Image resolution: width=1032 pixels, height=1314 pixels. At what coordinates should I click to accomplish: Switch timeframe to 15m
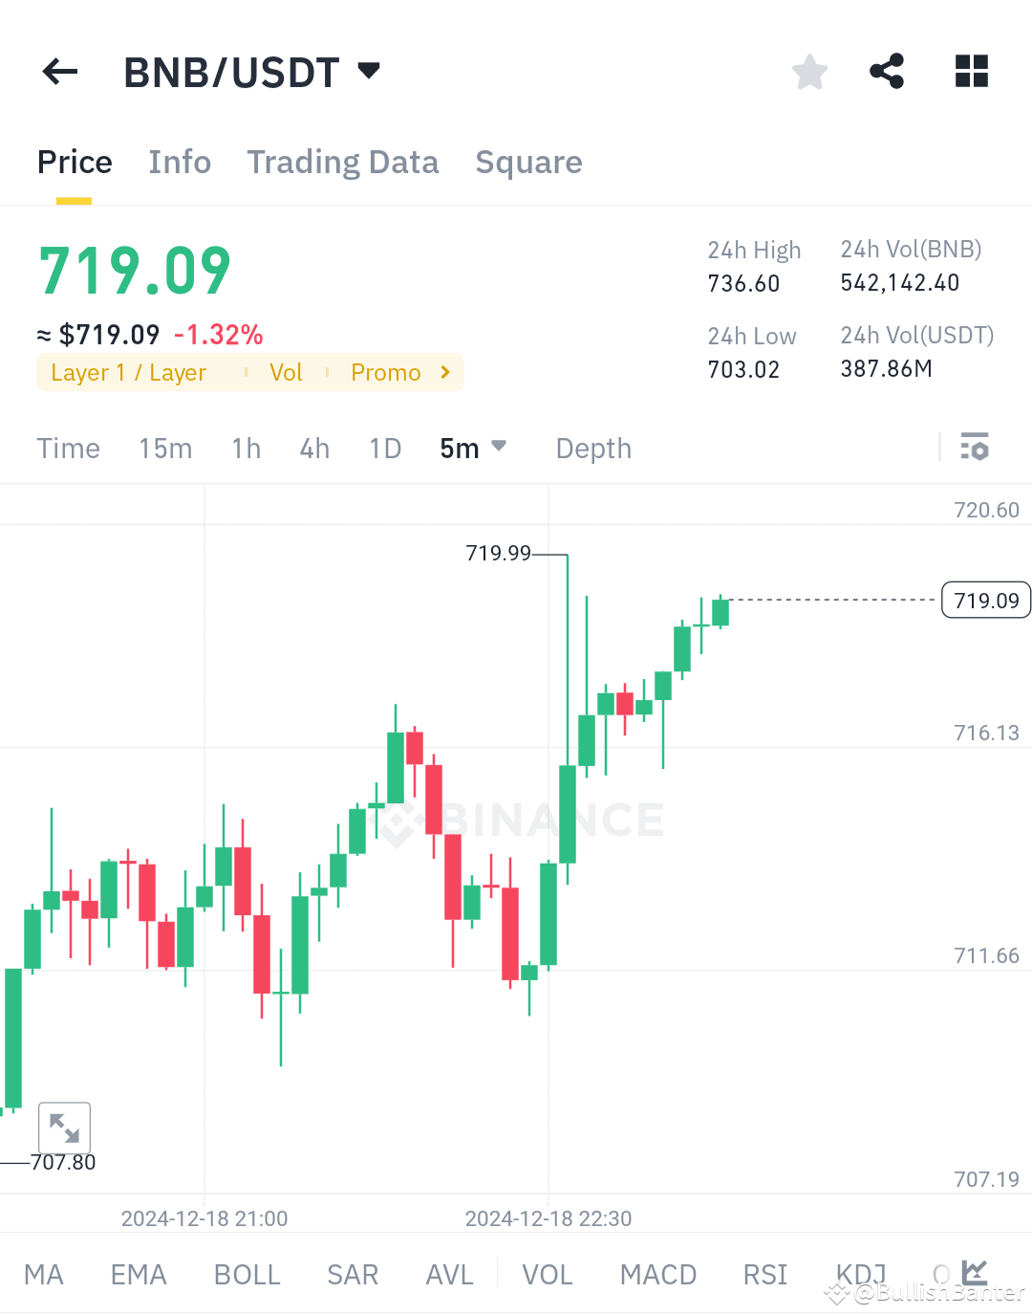click(165, 448)
